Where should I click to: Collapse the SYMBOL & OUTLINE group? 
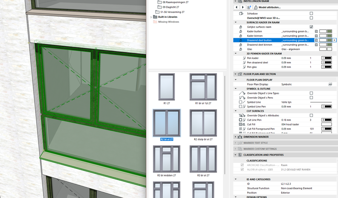click(x=235, y=89)
